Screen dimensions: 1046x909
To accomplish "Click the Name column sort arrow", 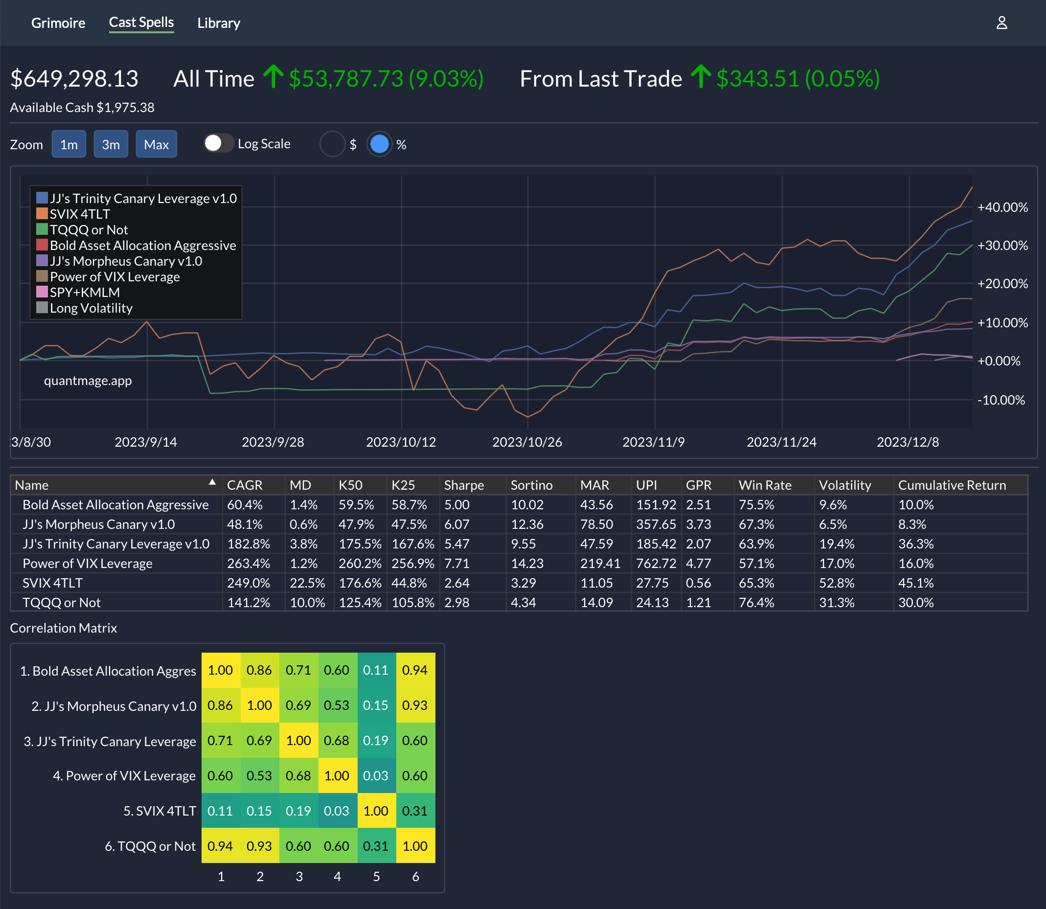I will click(212, 482).
